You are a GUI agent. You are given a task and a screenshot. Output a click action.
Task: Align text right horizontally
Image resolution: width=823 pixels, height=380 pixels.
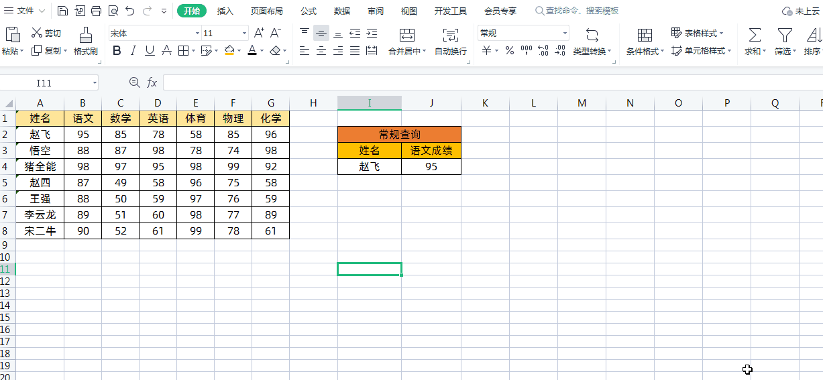click(x=338, y=50)
